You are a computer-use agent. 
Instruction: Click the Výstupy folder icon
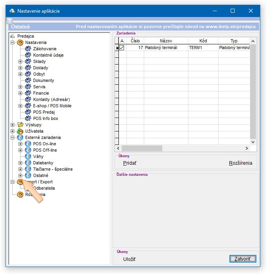[20, 125]
